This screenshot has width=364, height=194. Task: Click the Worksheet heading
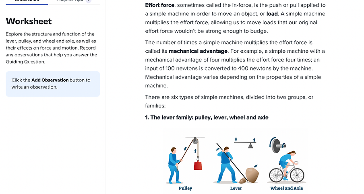click(29, 21)
